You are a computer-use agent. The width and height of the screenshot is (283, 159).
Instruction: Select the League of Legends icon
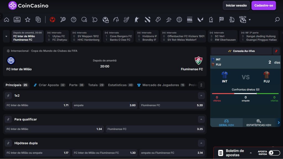pos(232,20)
